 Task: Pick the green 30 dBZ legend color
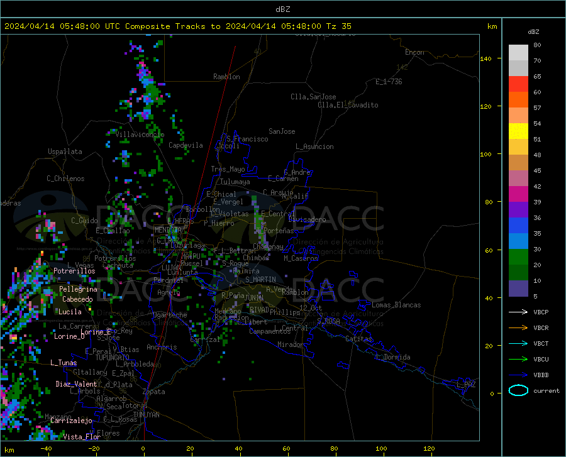pos(518,257)
